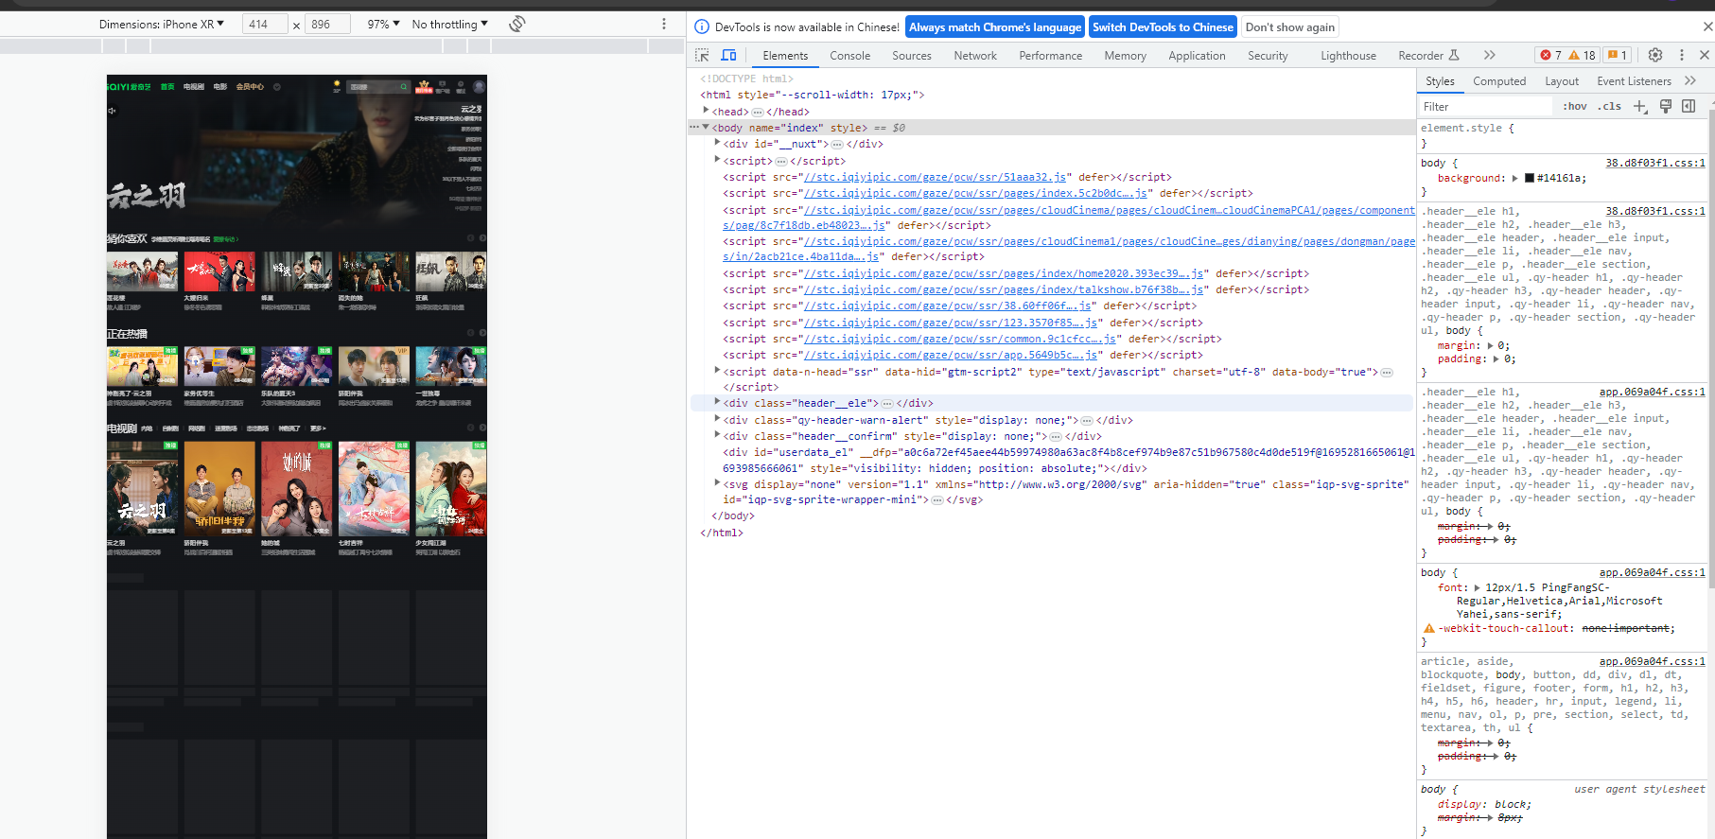This screenshot has width=1715, height=839.
Task: Click Switch DevTools to Chinese button
Action: pos(1163,27)
